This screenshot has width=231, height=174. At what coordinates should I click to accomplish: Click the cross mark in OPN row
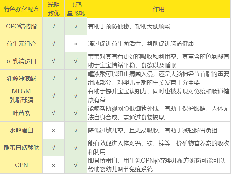pyautogui.click(x=53, y=165)
